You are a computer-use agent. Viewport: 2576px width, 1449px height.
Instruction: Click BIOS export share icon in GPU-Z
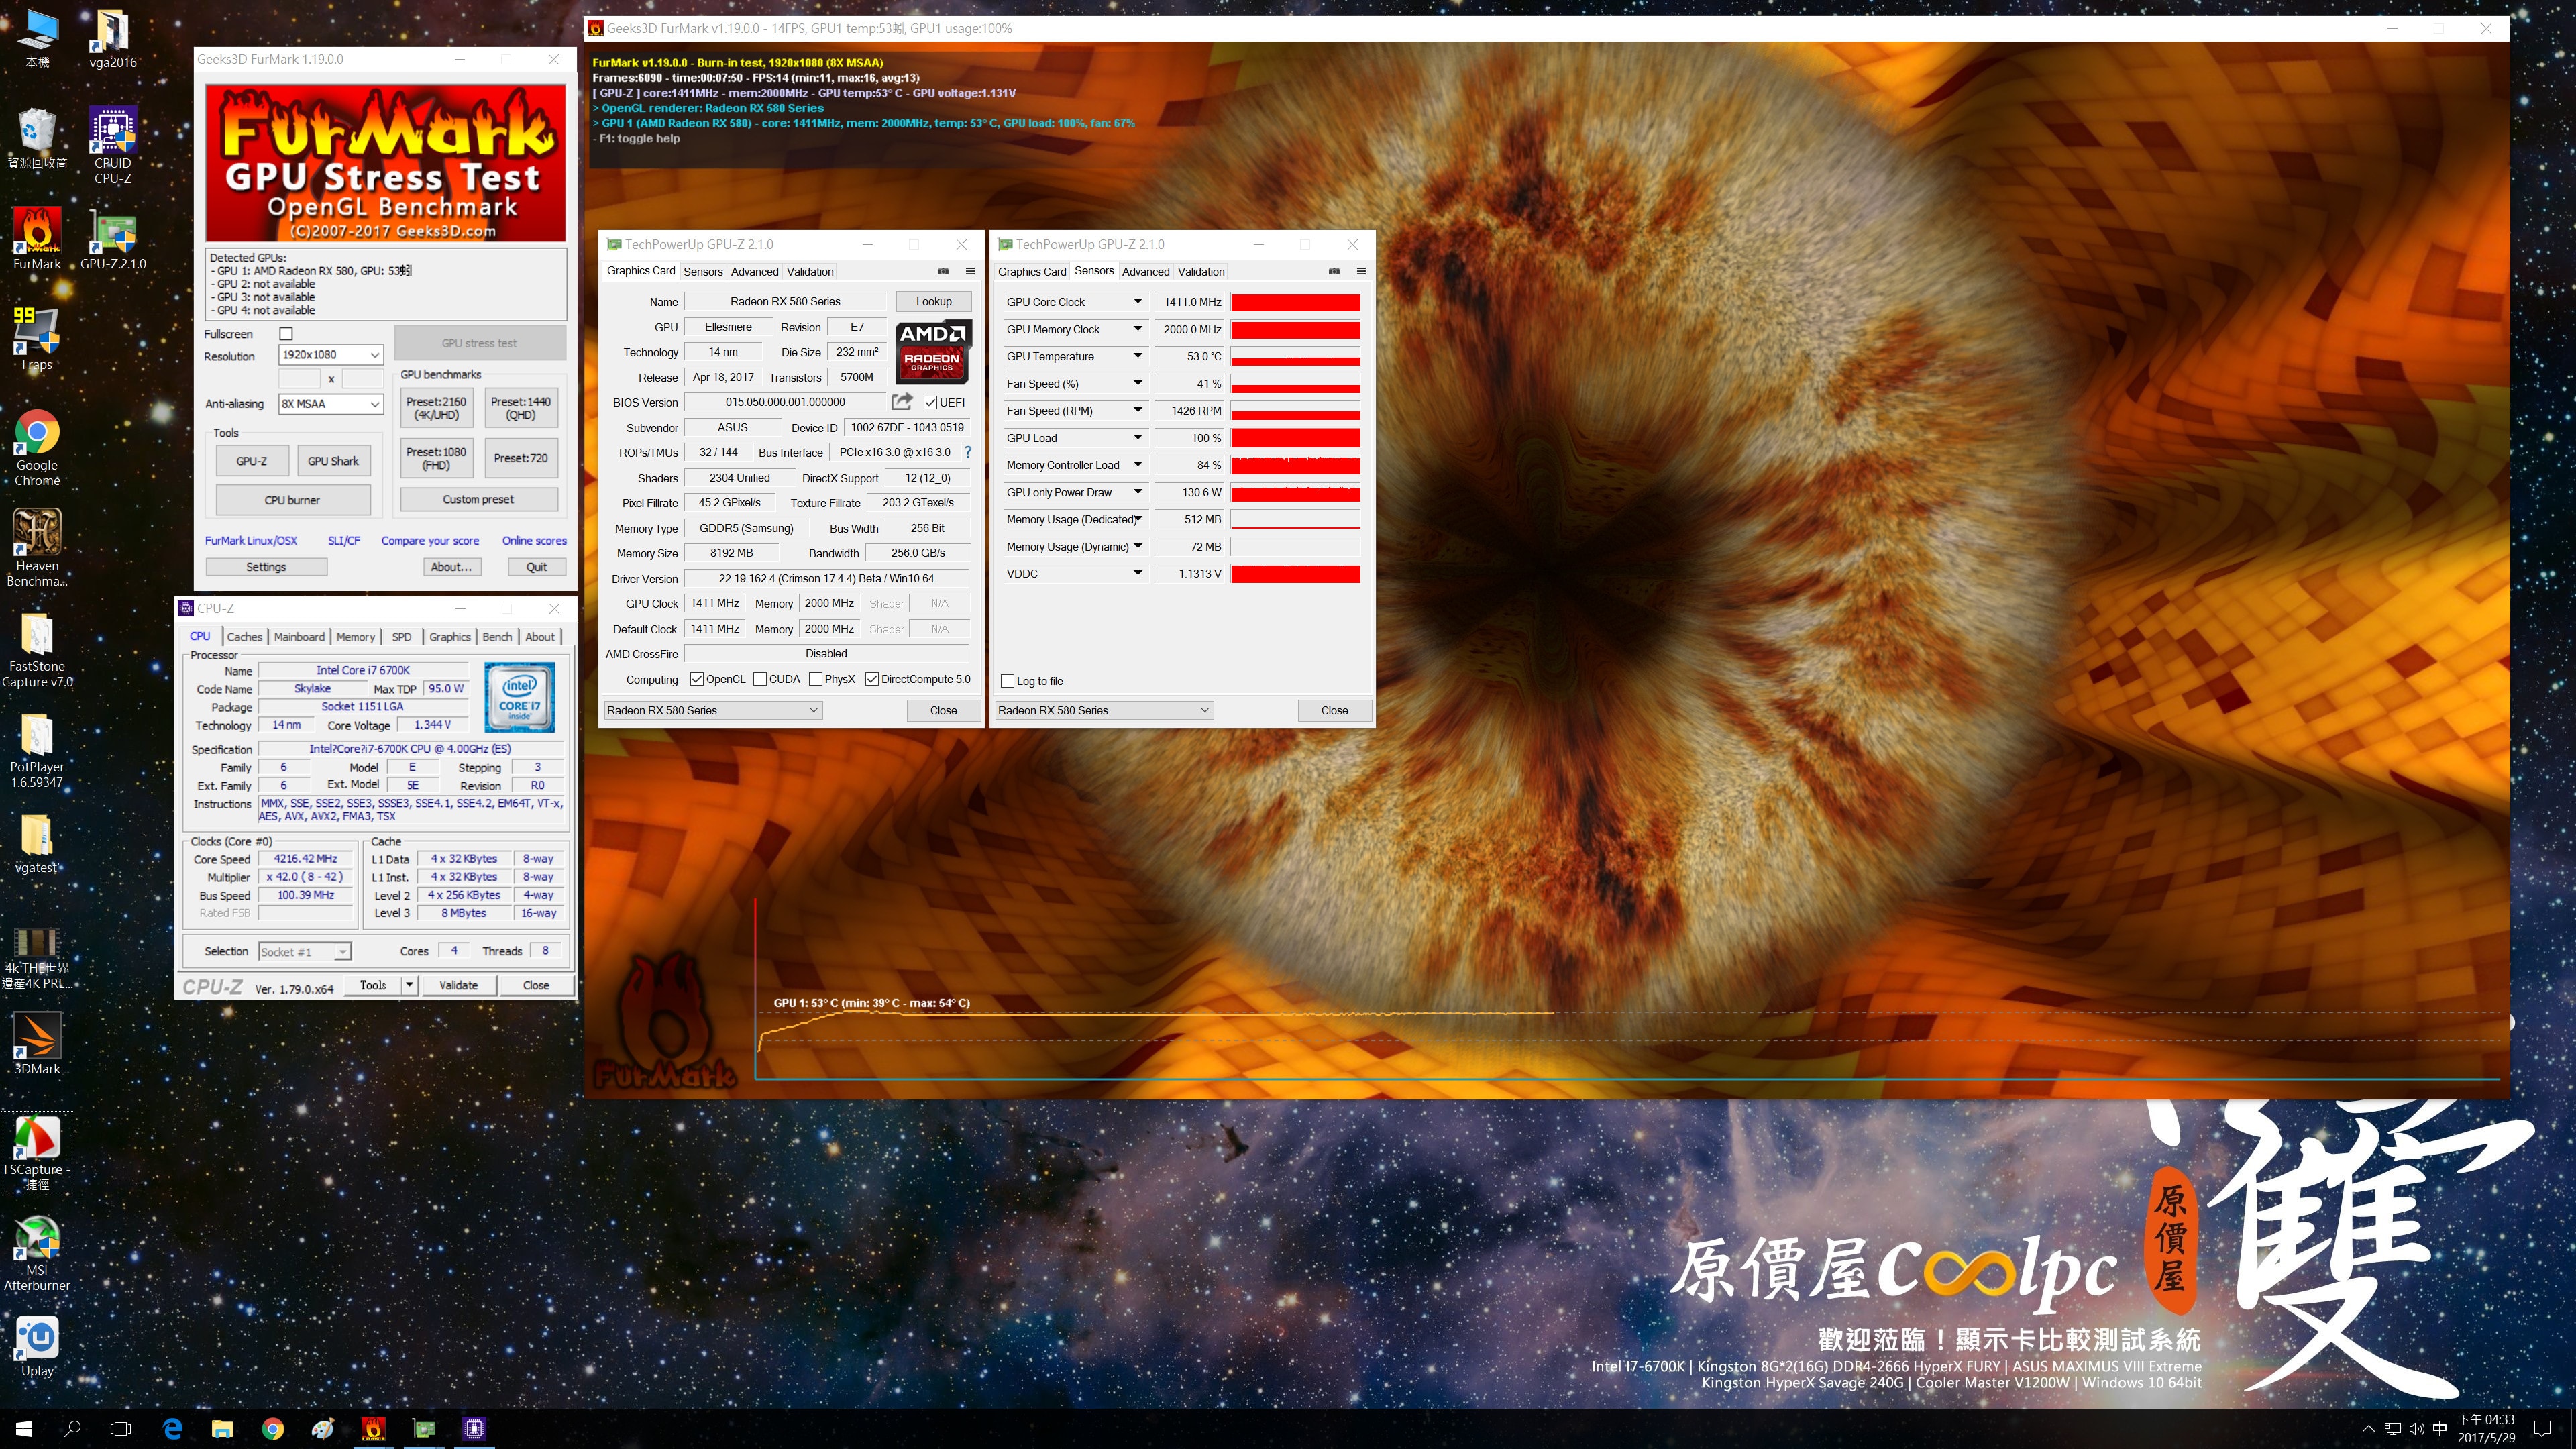[x=902, y=402]
